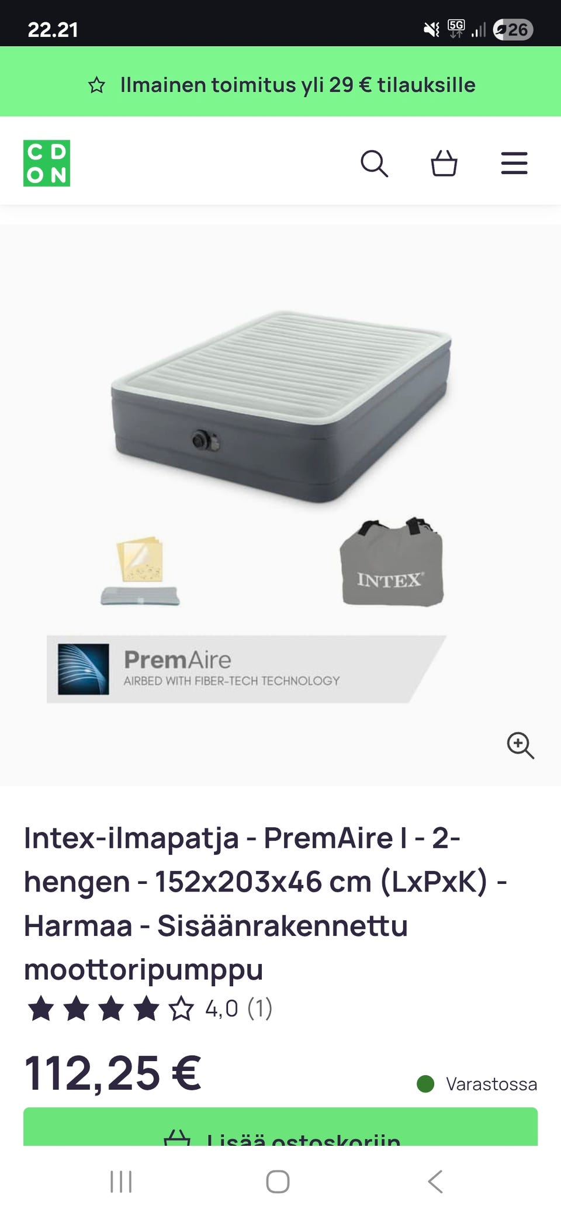
Task: Open the search magnifier icon
Action: [374, 163]
